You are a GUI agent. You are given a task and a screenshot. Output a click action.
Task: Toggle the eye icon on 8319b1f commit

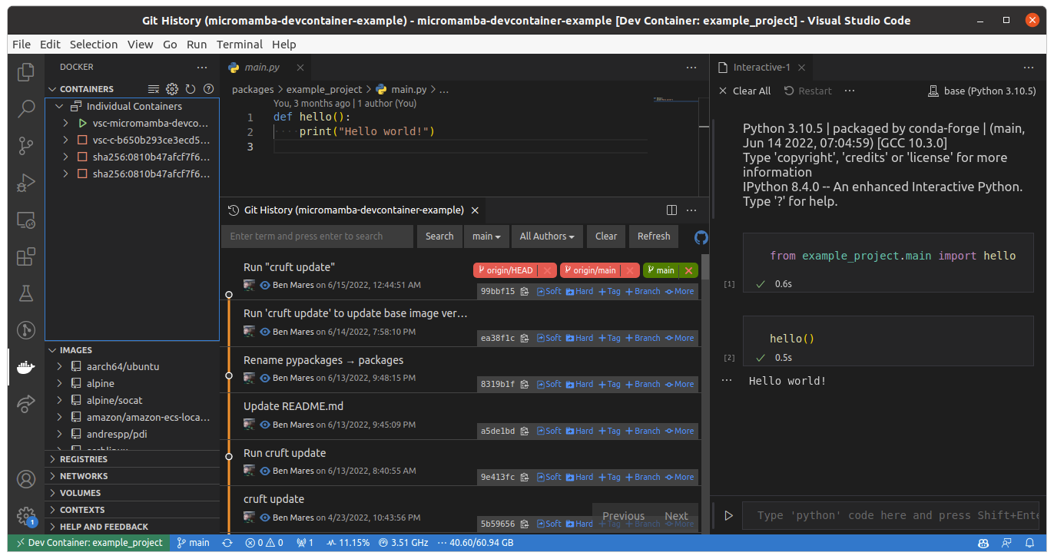click(x=265, y=378)
